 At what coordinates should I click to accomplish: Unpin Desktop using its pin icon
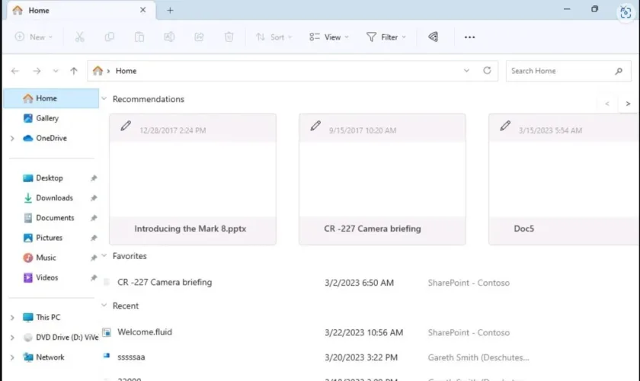94,178
